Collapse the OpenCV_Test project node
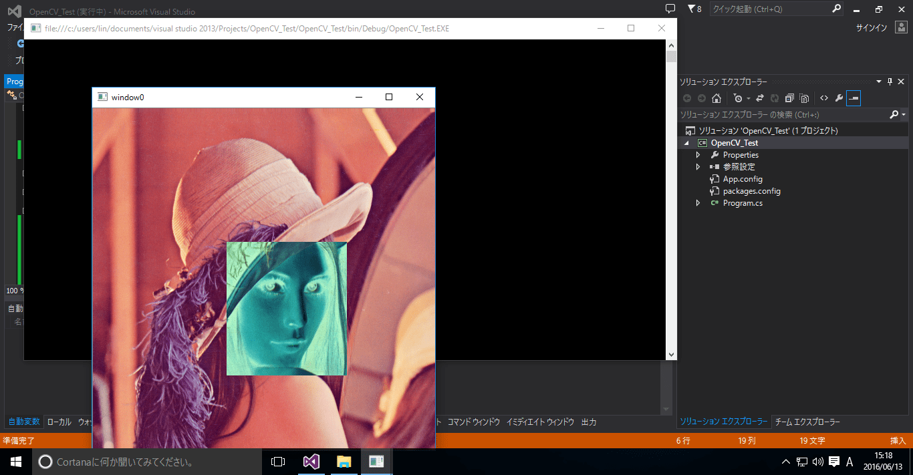 coord(685,142)
